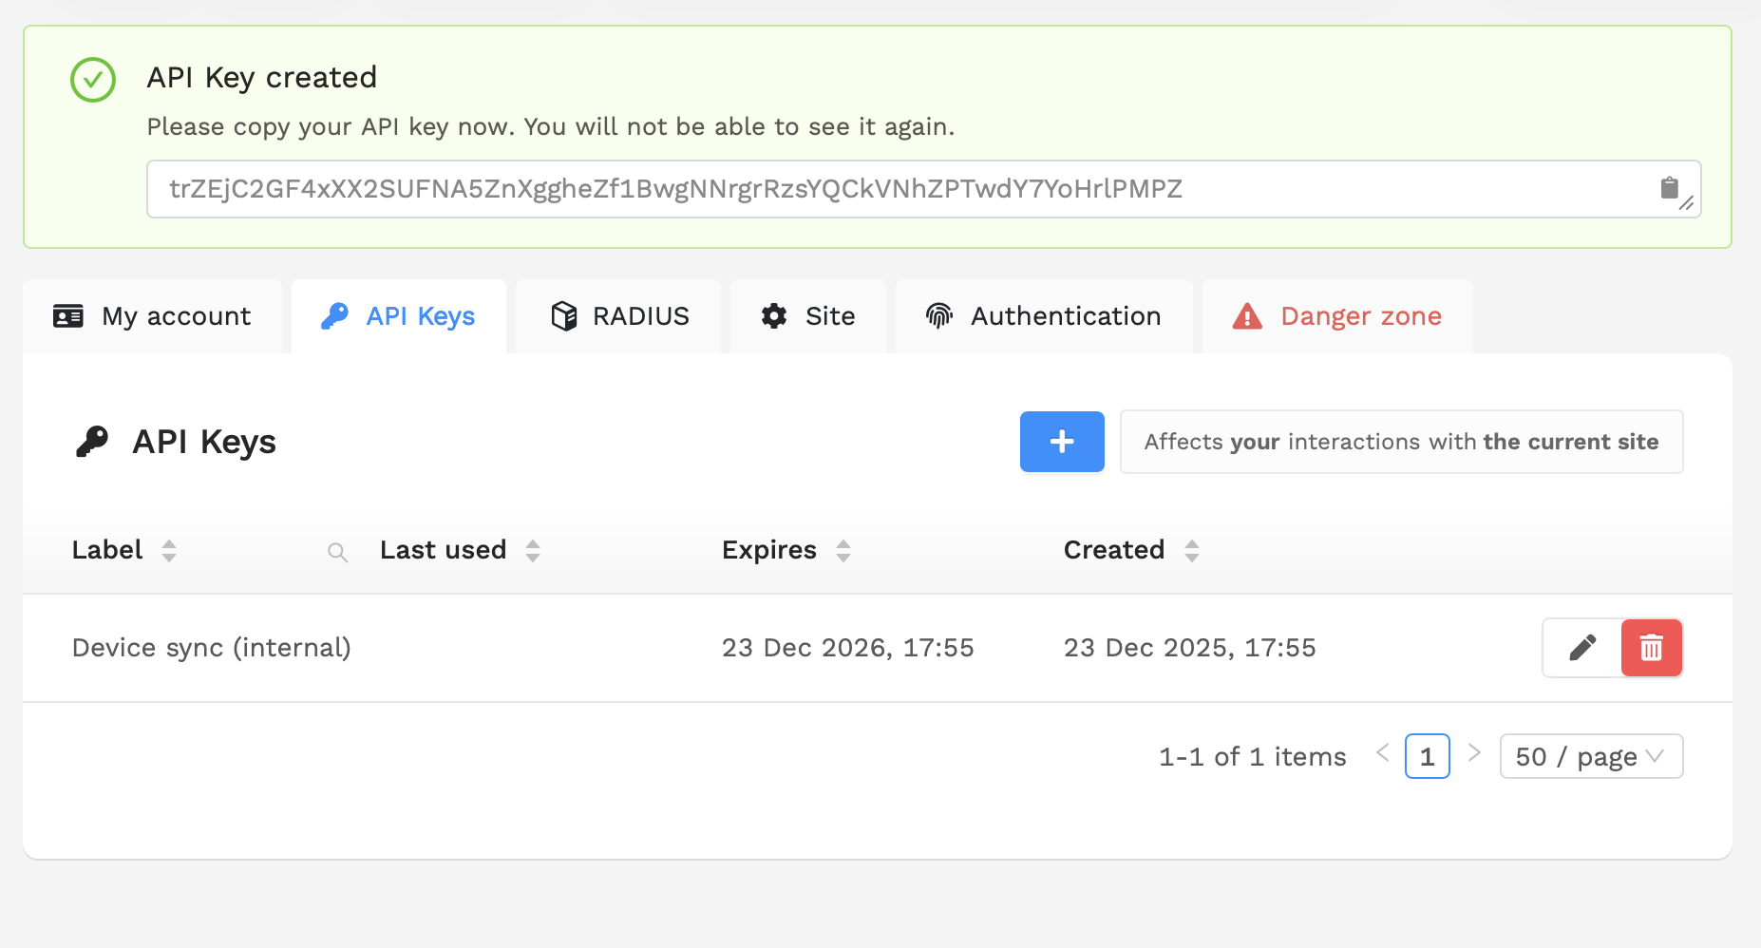Edit the Device sync key with pencil icon
The image size is (1761, 948).
[x=1581, y=648]
